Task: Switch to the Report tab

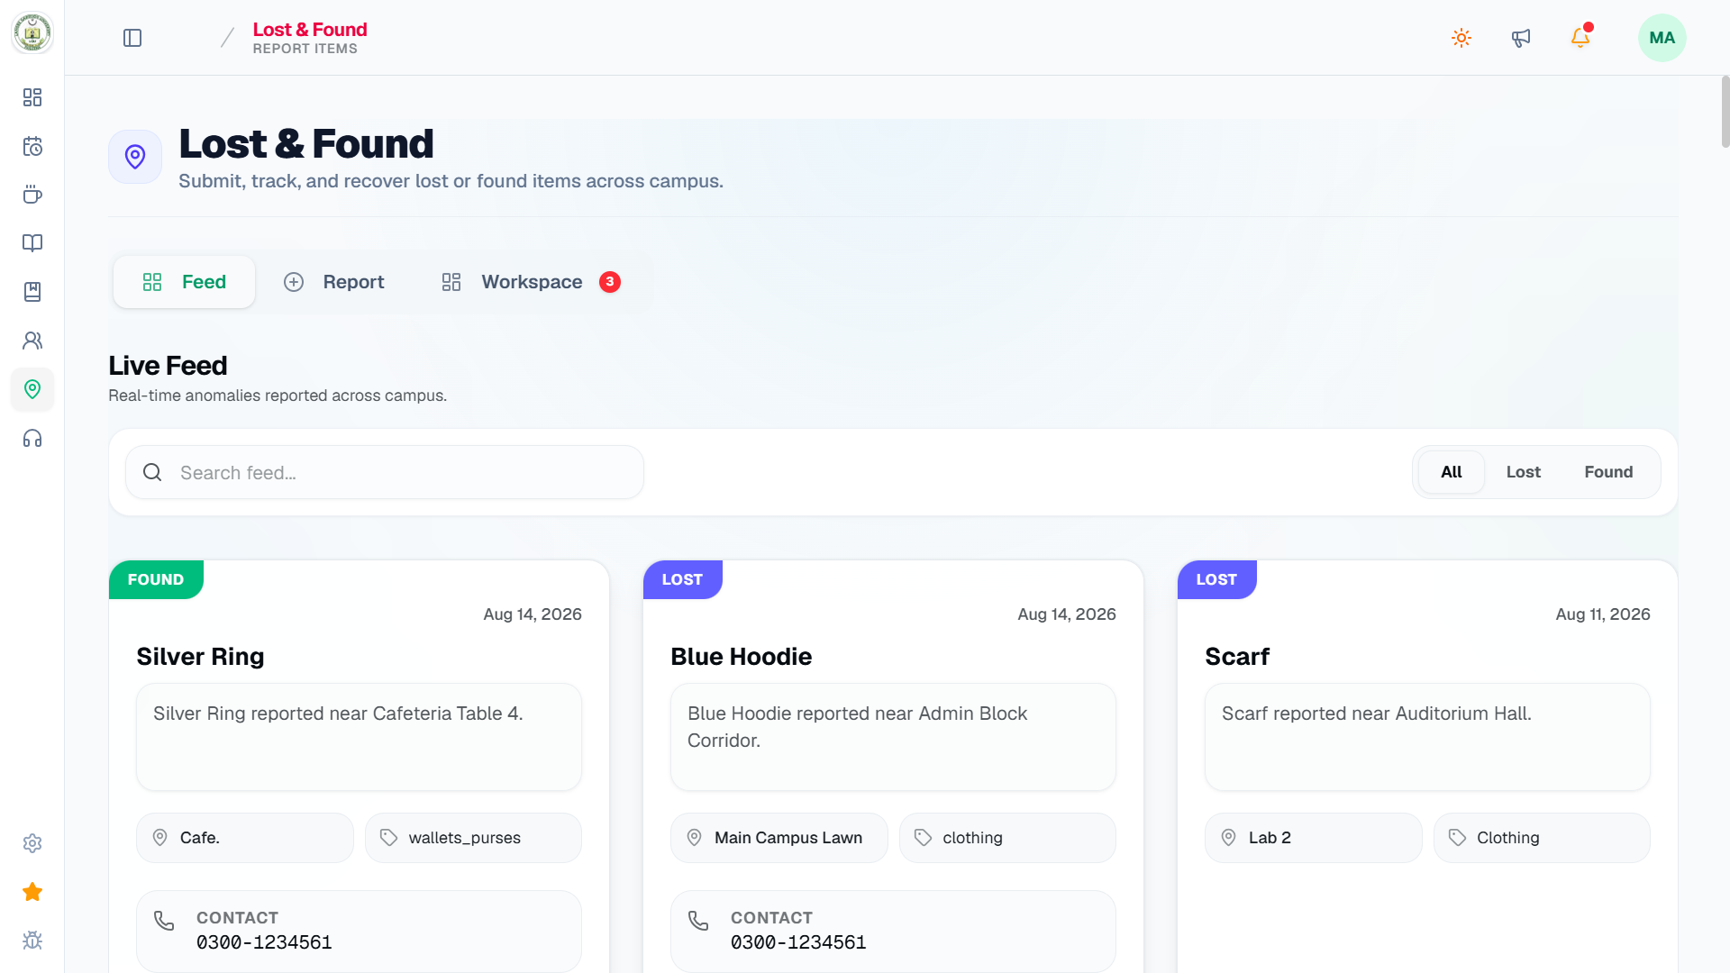Action: (x=333, y=282)
